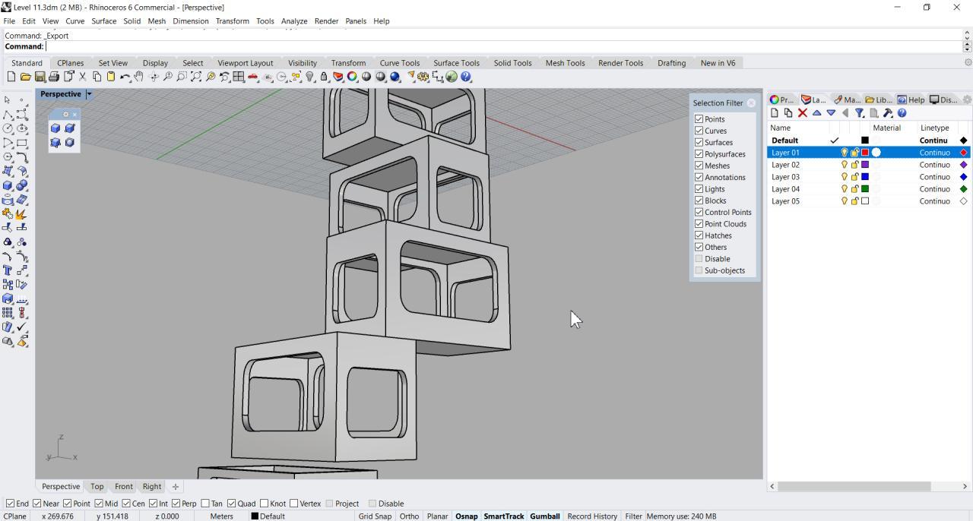Click the Undo arrow icon

125,77
